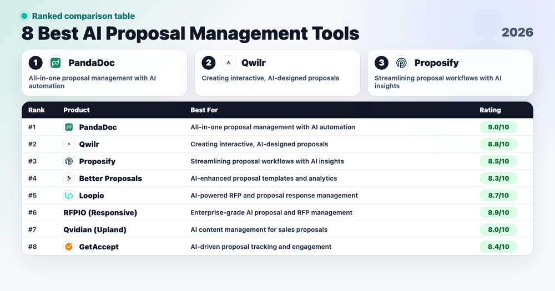Click "Streamlining proposal workflows with AI insights" table cell

[268, 161]
